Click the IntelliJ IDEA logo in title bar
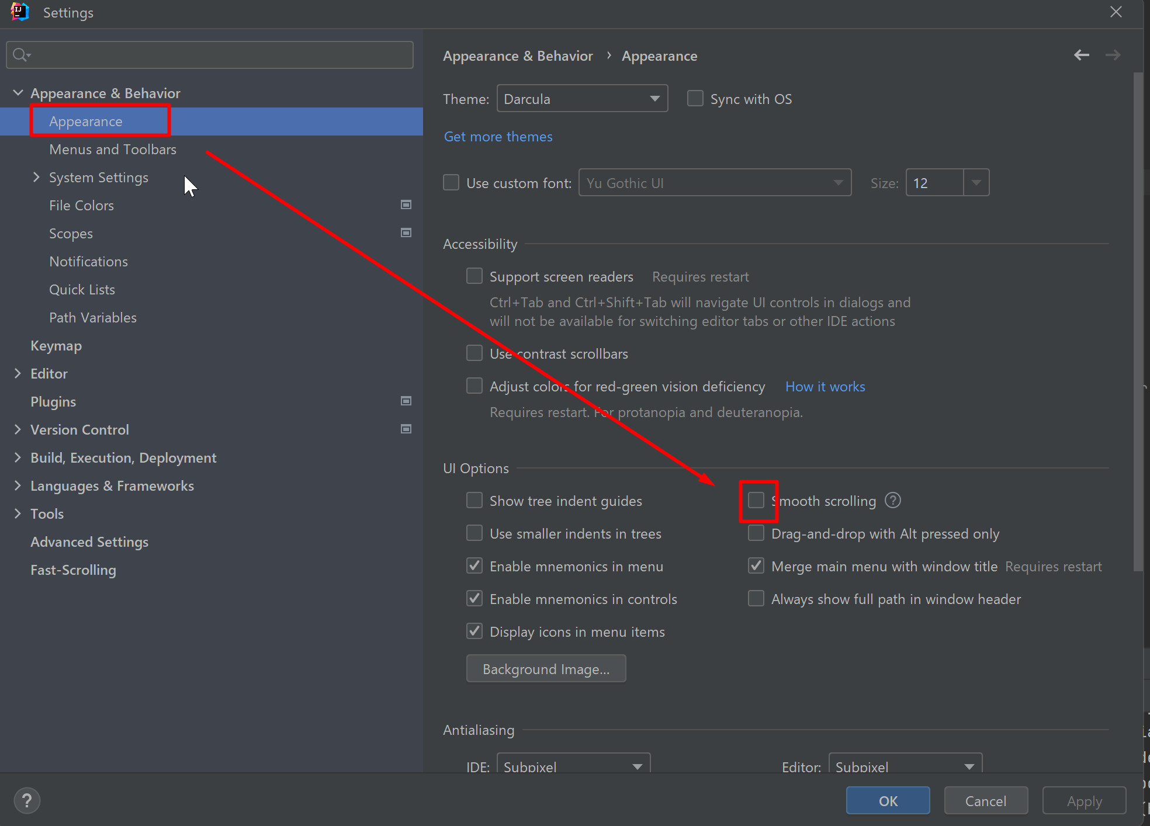The height and width of the screenshot is (826, 1150). click(x=19, y=12)
